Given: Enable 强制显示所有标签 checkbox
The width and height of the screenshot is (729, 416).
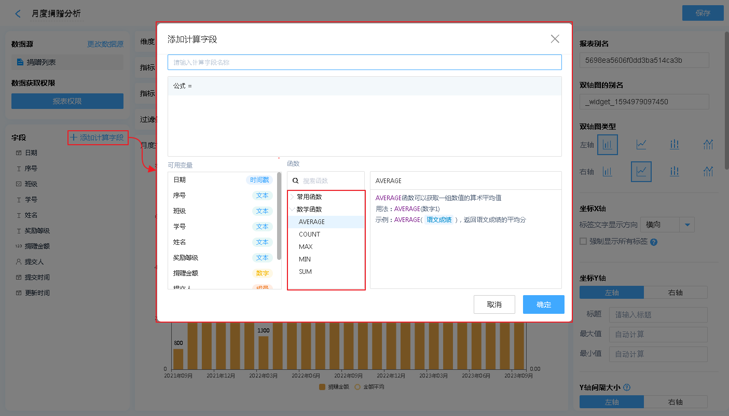Looking at the screenshot, I should pyautogui.click(x=583, y=241).
